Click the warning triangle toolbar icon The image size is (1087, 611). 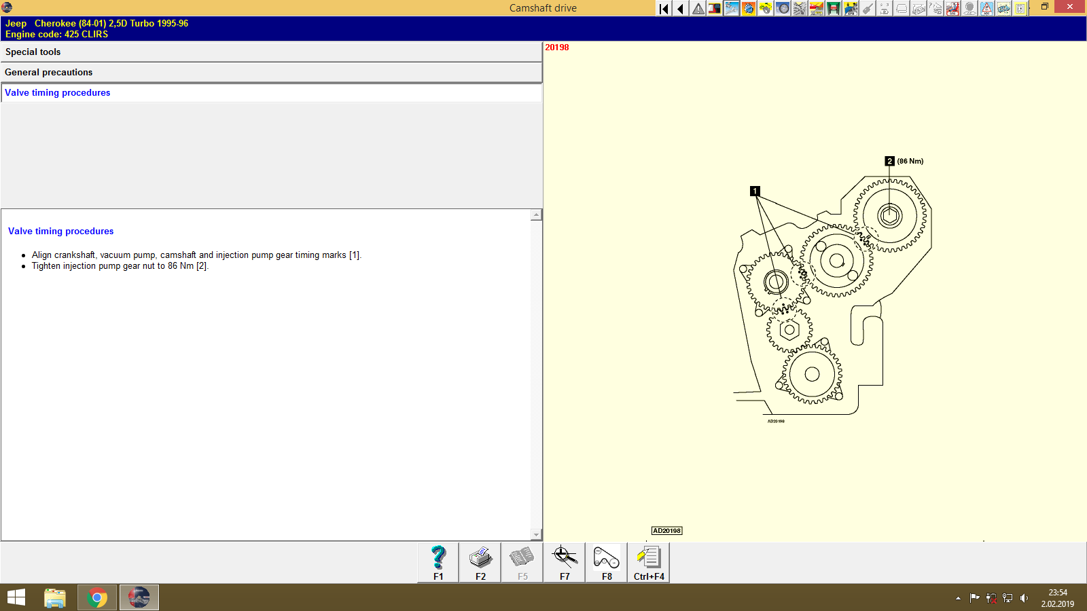(x=697, y=8)
